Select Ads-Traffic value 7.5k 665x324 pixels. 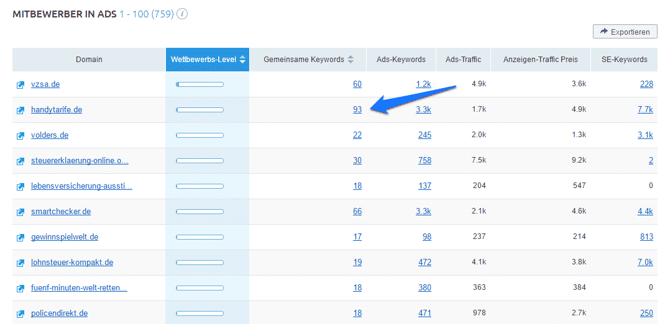(479, 160)
